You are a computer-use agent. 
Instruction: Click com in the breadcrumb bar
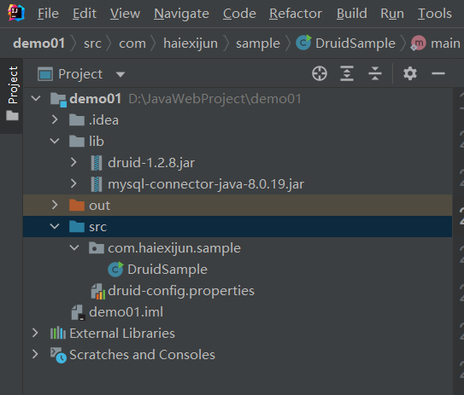tap(132, 44)
